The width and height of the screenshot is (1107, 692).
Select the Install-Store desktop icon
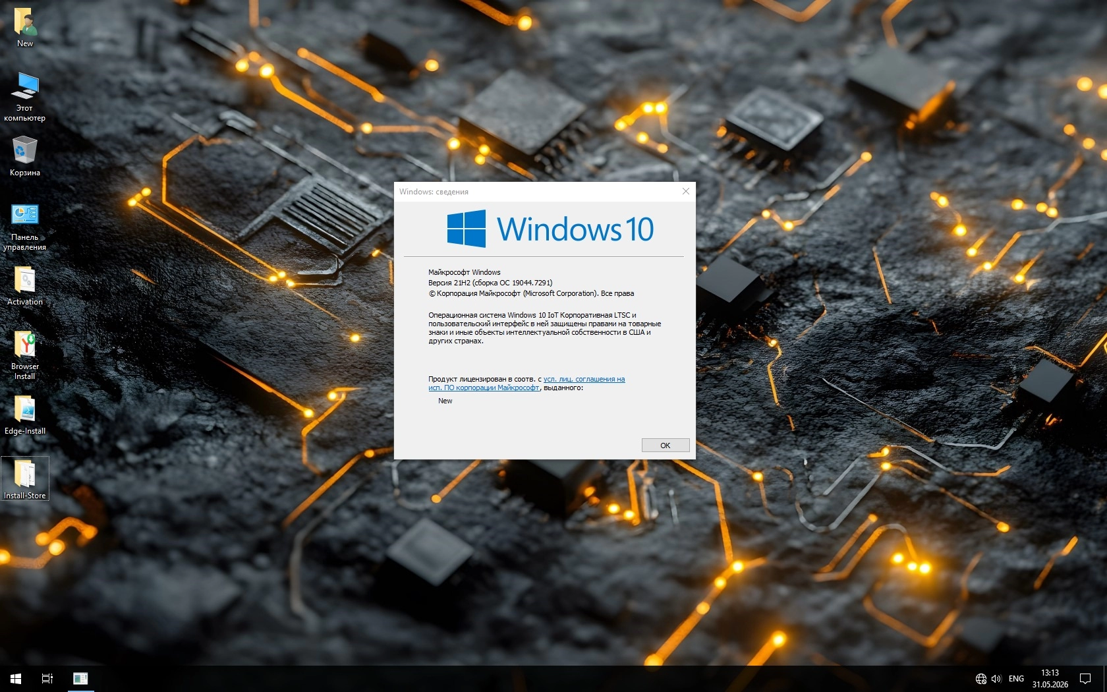25,479
